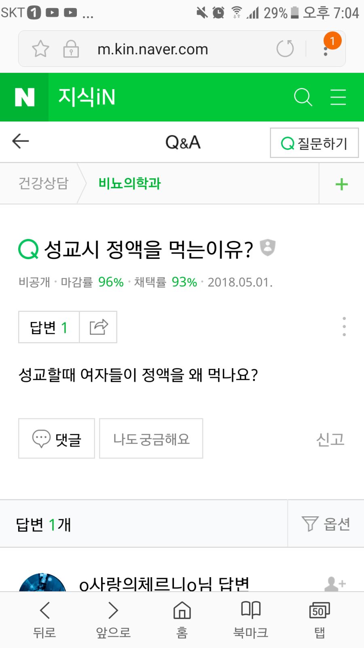Select the 비뇨의학과 category tab
Image resolution: width=364 pixels, height=648 pixels.
[x=129, y=183]
